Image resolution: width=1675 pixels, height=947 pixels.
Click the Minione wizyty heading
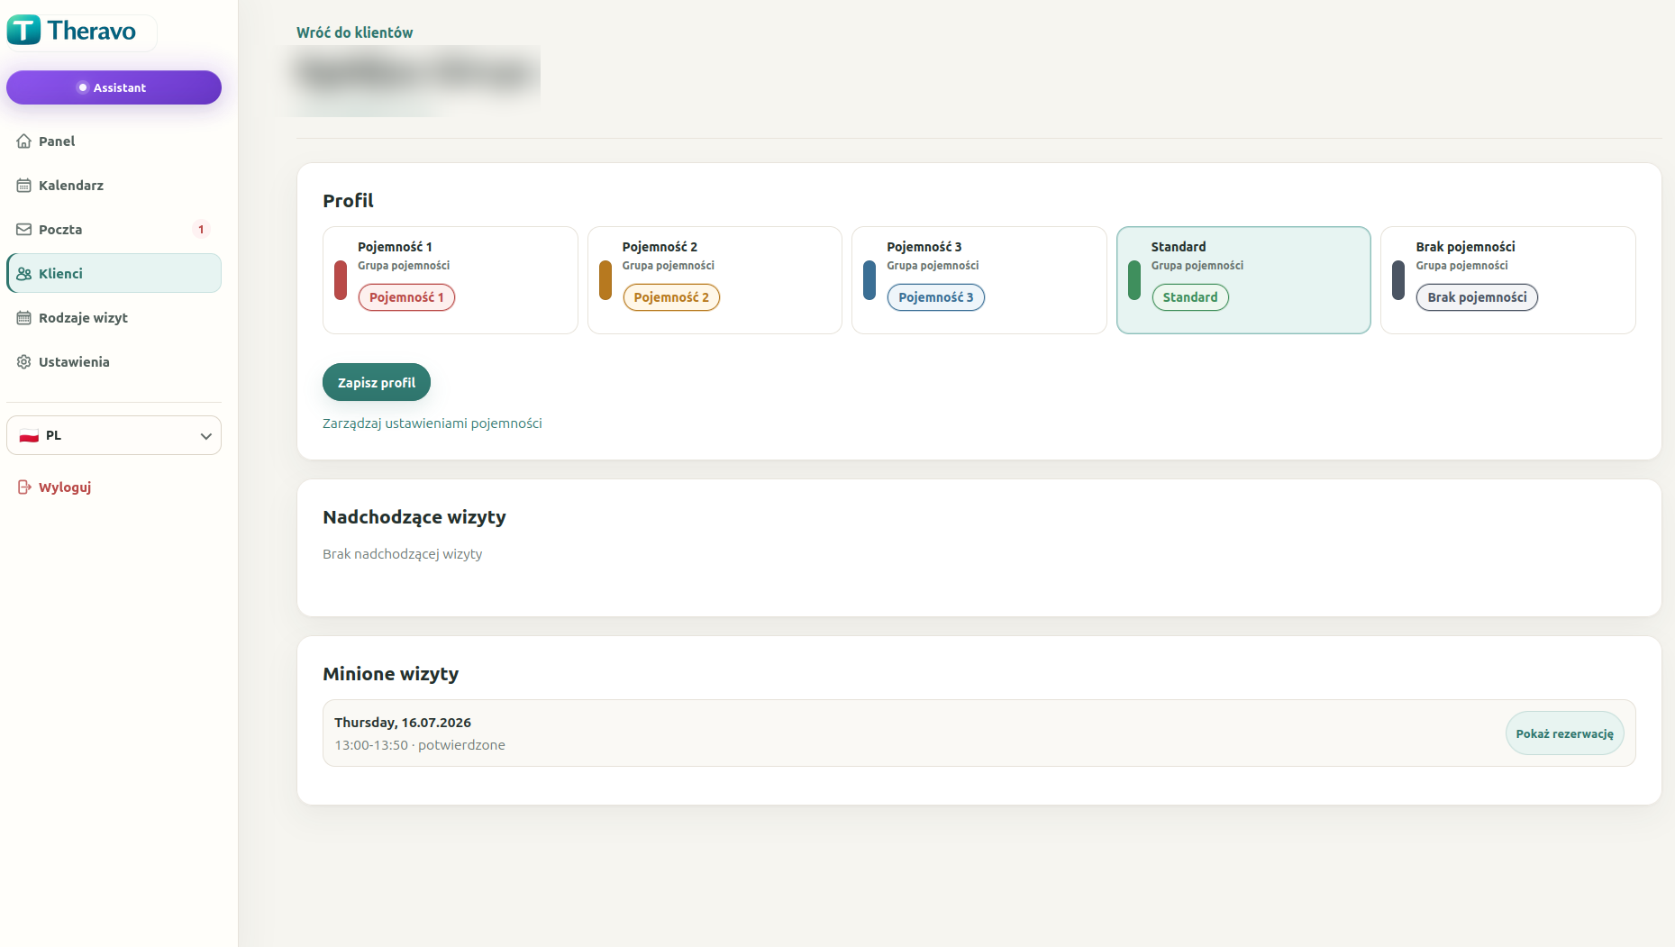[x=391, y=674]
